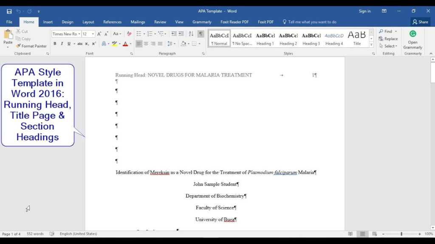Toggle Show/Hide paragraph marks
This screenshot has height=244, width=435.
click(x=201, y=34)
